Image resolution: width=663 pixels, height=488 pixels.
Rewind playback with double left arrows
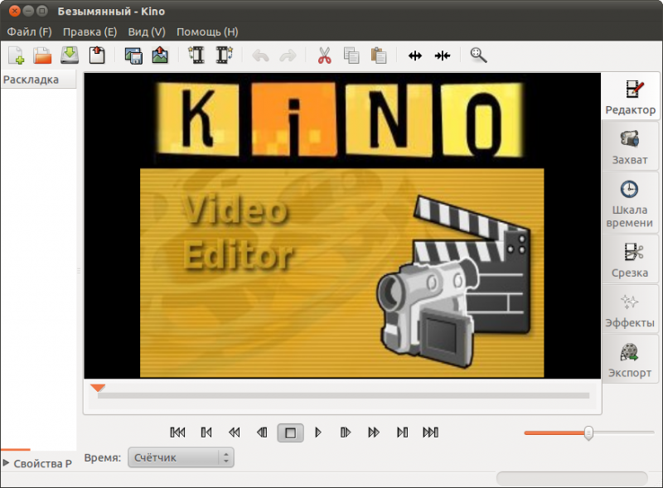click(x=234, y=432)
